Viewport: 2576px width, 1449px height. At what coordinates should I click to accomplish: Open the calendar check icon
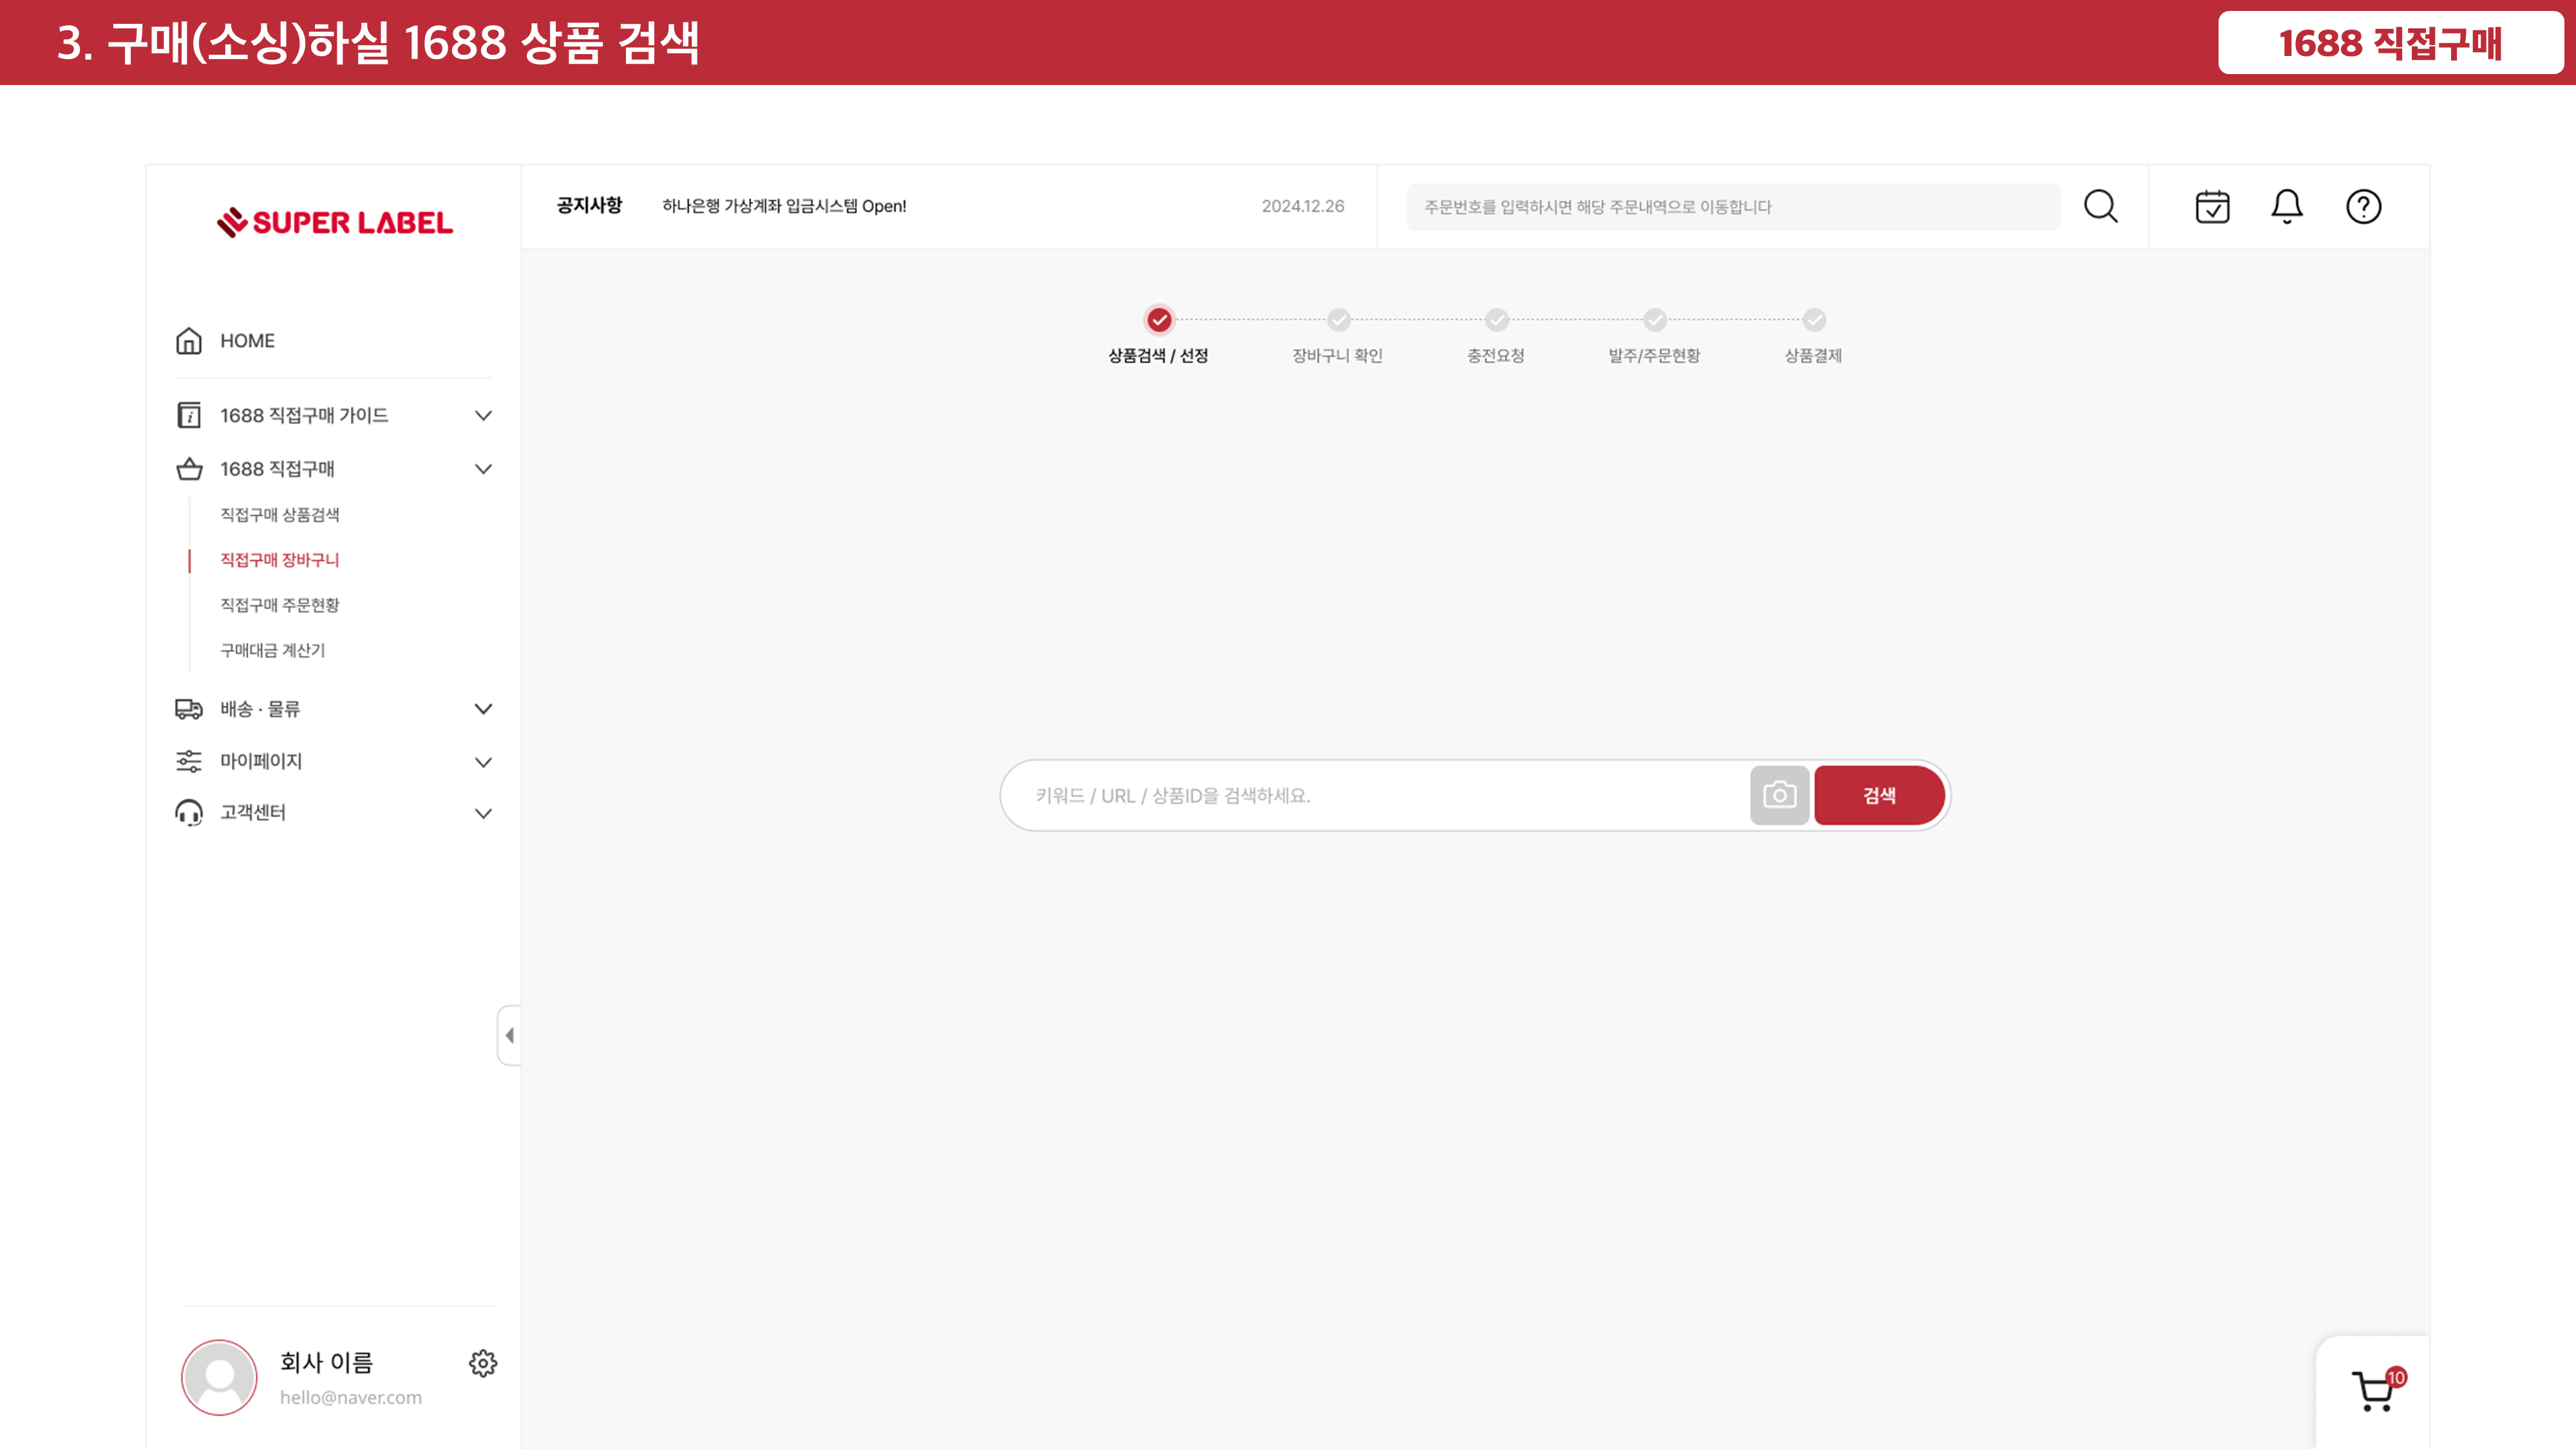tap(2213, 207)
